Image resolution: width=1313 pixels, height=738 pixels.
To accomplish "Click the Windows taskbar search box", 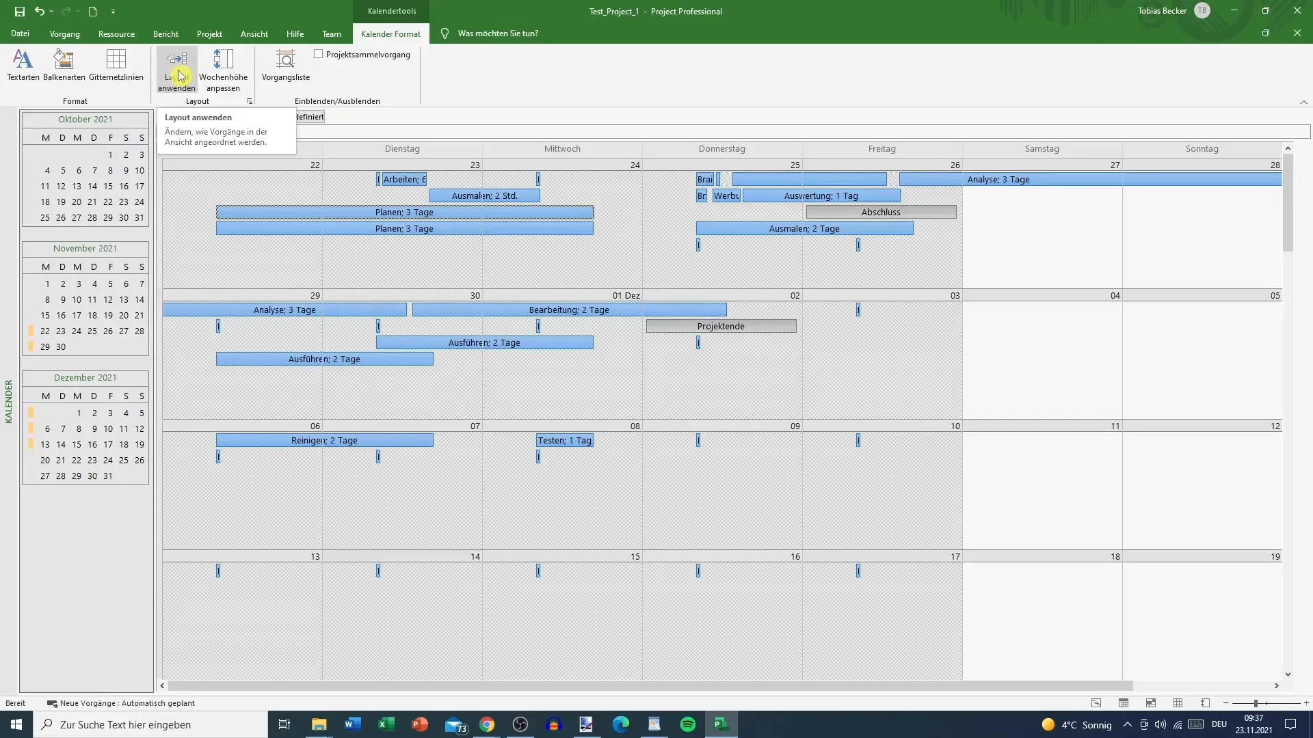I will (x=150, y=724).
